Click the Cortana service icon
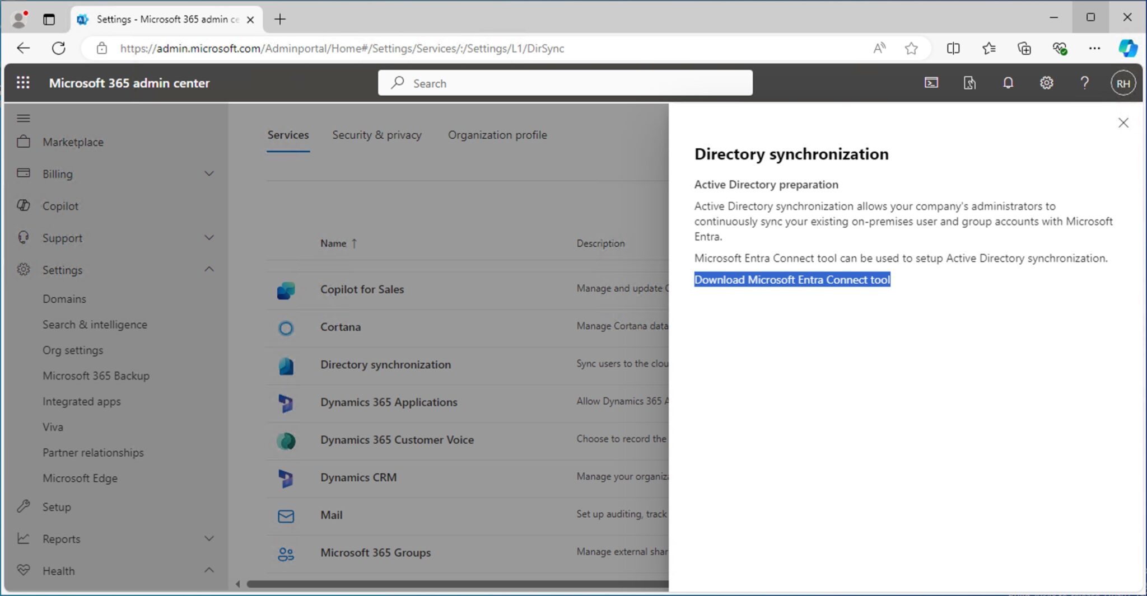 coord(286,328)
